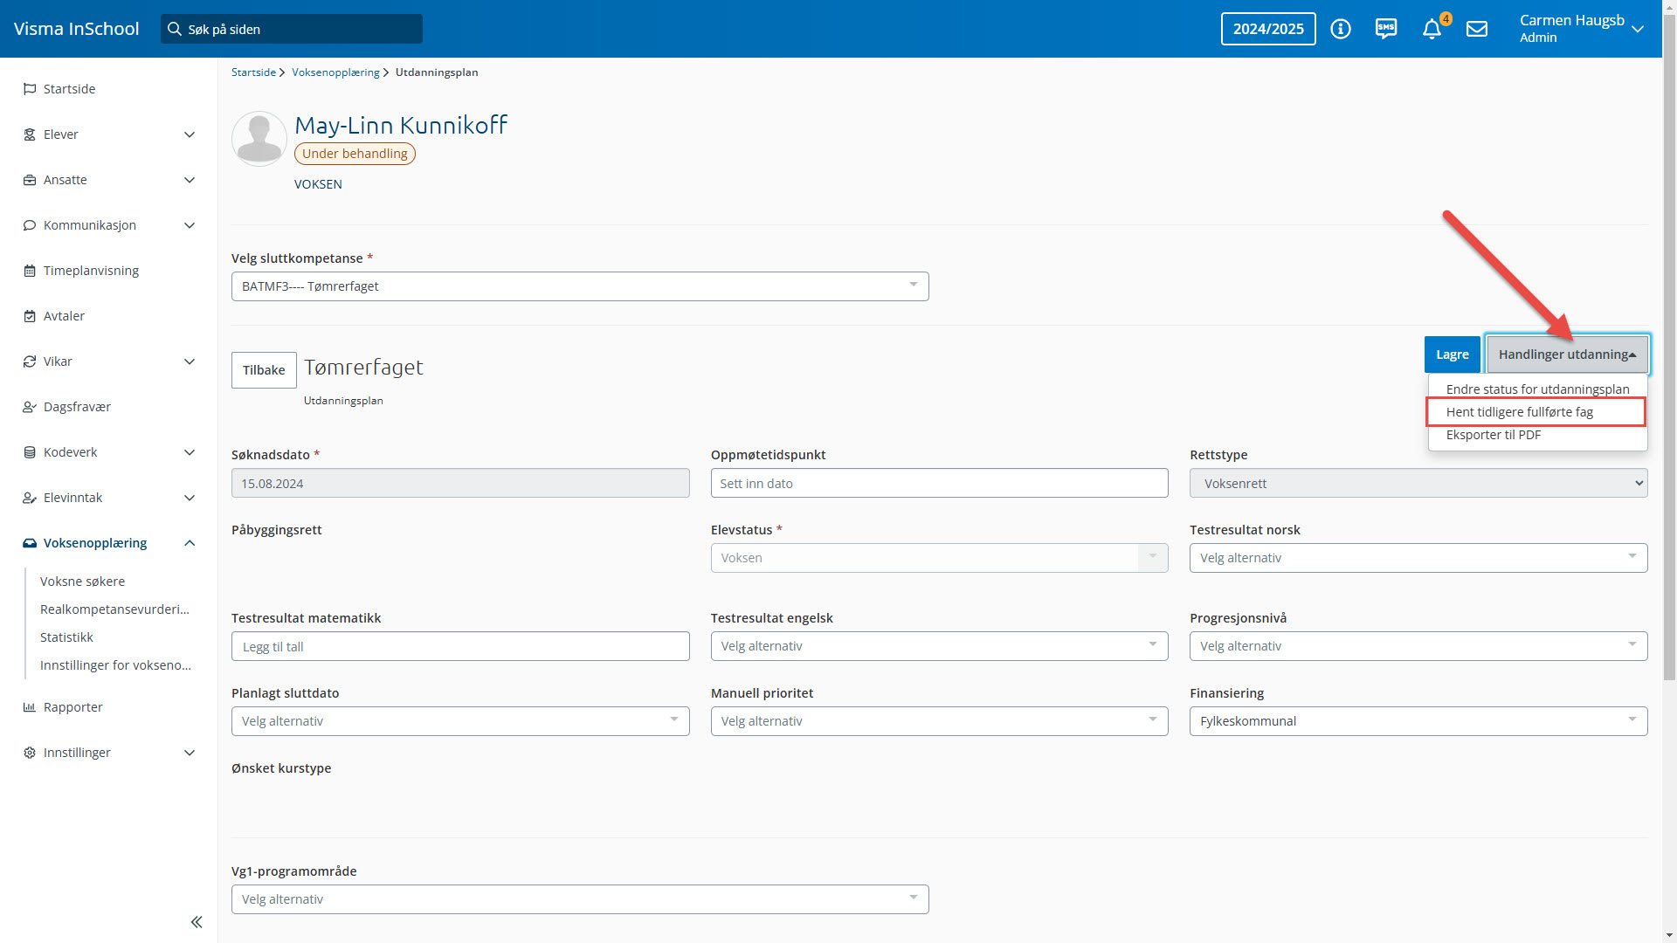
Task: Open Rapporter chart item in sidebar
Action: pos(72,707)
